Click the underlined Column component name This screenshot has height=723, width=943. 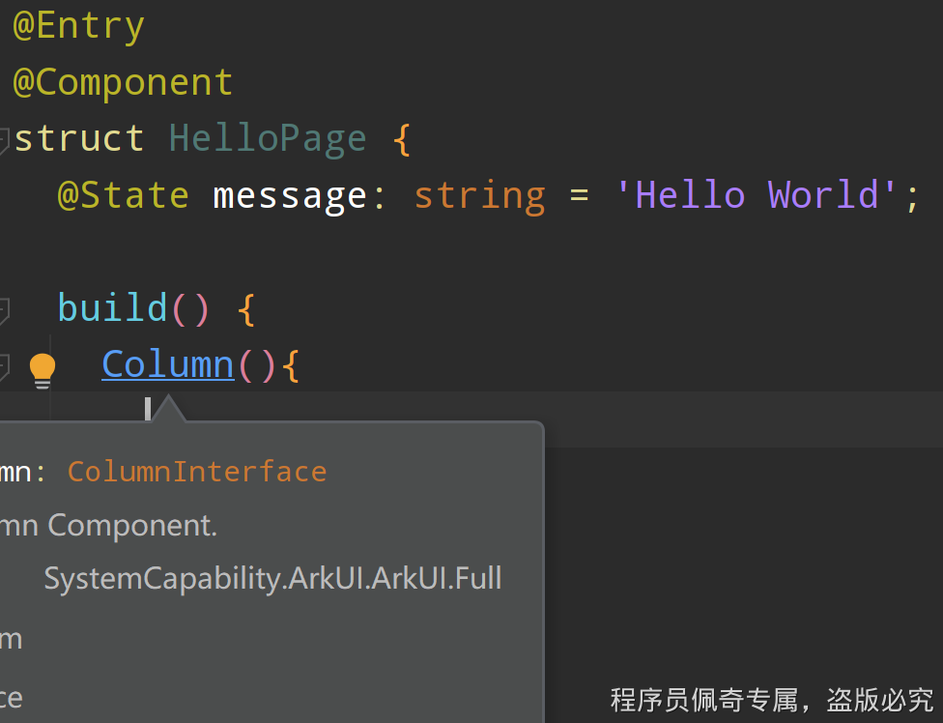point(168,364)
